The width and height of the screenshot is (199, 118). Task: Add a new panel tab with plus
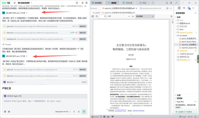click(153, 3)
